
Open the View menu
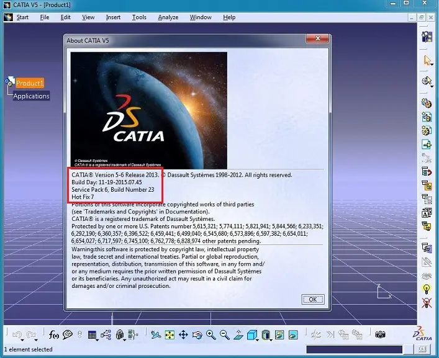(88, 17)
